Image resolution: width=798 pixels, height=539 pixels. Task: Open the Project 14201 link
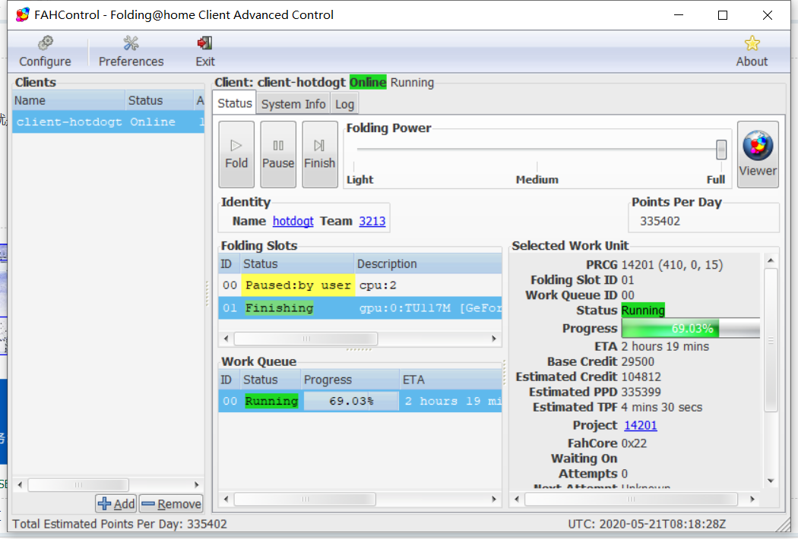click(x=640, y=425)
